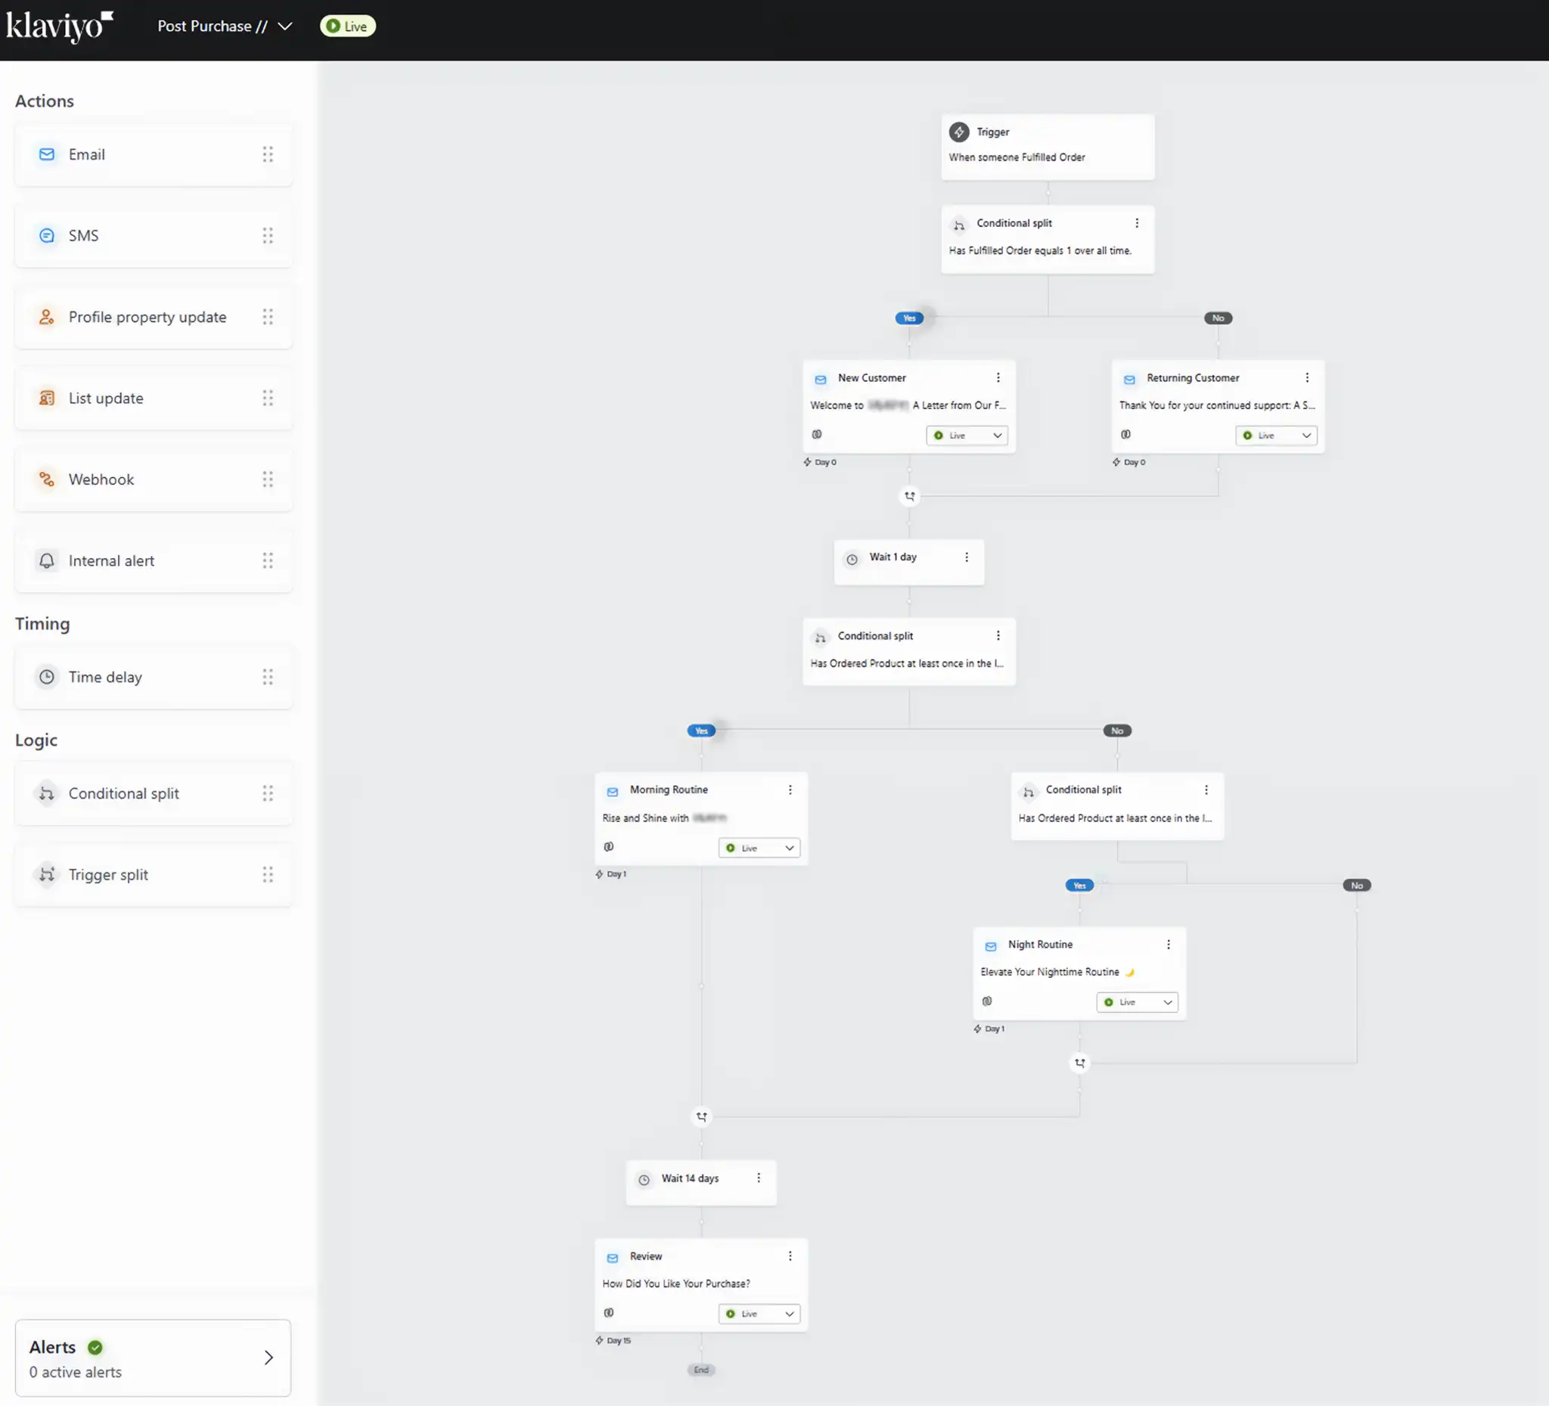Open the Live status dropdown on Review email
Screen dimensions: 1549x1406
tap(759, 1314)
